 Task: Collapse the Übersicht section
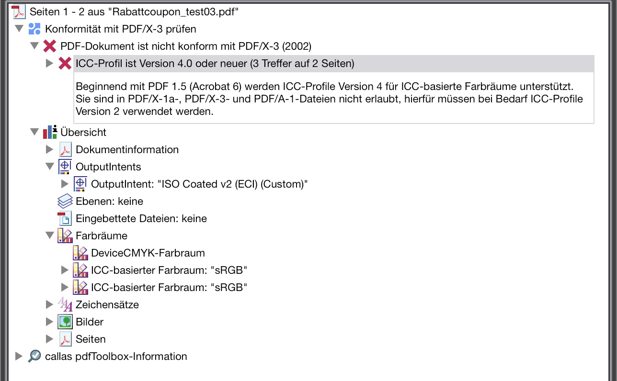click(34, 132)
